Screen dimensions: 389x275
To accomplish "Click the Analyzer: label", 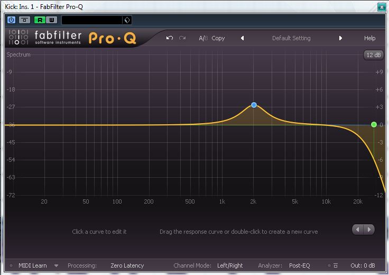I will 270,265.
